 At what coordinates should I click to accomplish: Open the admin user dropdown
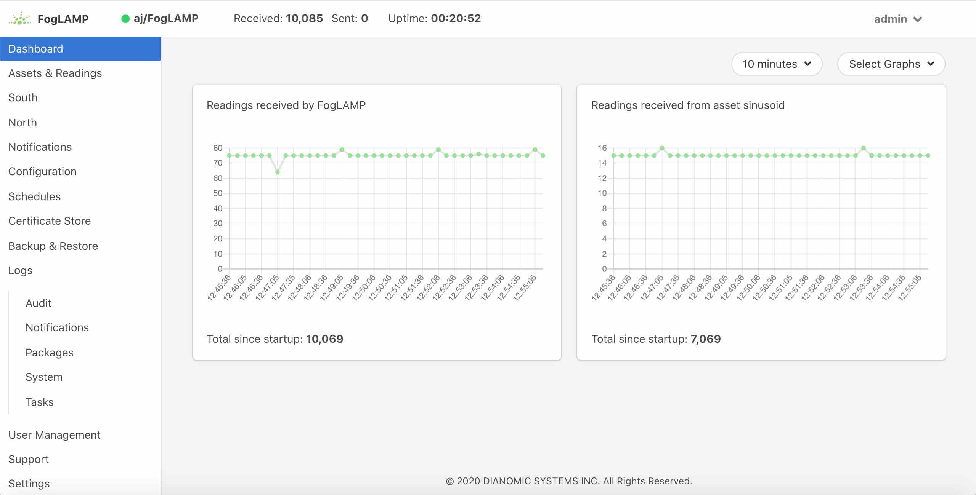coord(898,19)
